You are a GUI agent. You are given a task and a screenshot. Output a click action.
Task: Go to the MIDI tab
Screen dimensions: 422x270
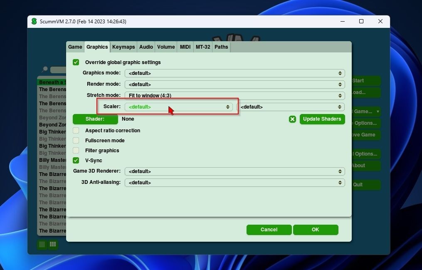[x=185, y=47]
